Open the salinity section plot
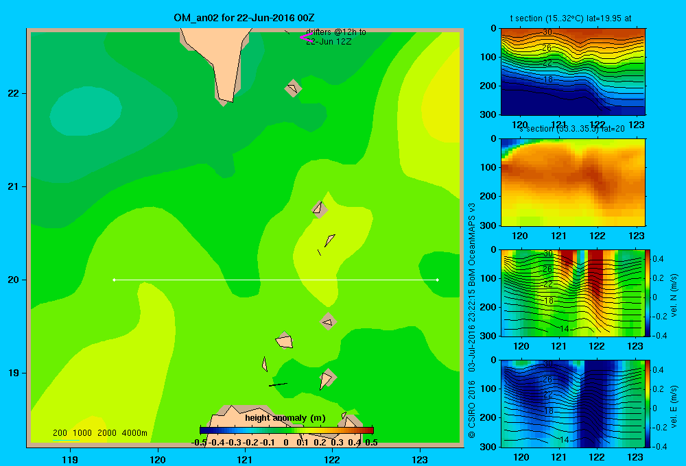686x466 pixels. click(573, 182)
